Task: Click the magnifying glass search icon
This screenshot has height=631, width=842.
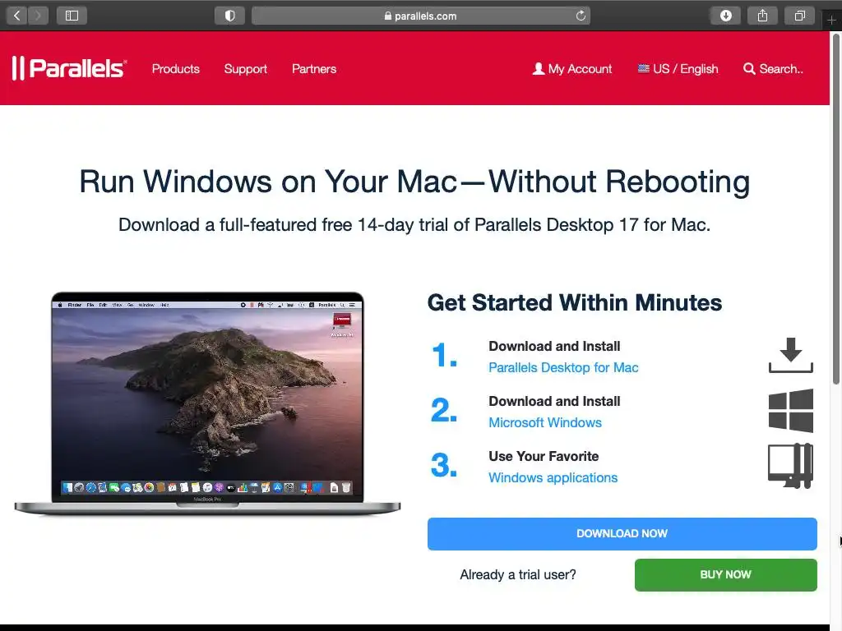Action: click(x=749, y=69)
